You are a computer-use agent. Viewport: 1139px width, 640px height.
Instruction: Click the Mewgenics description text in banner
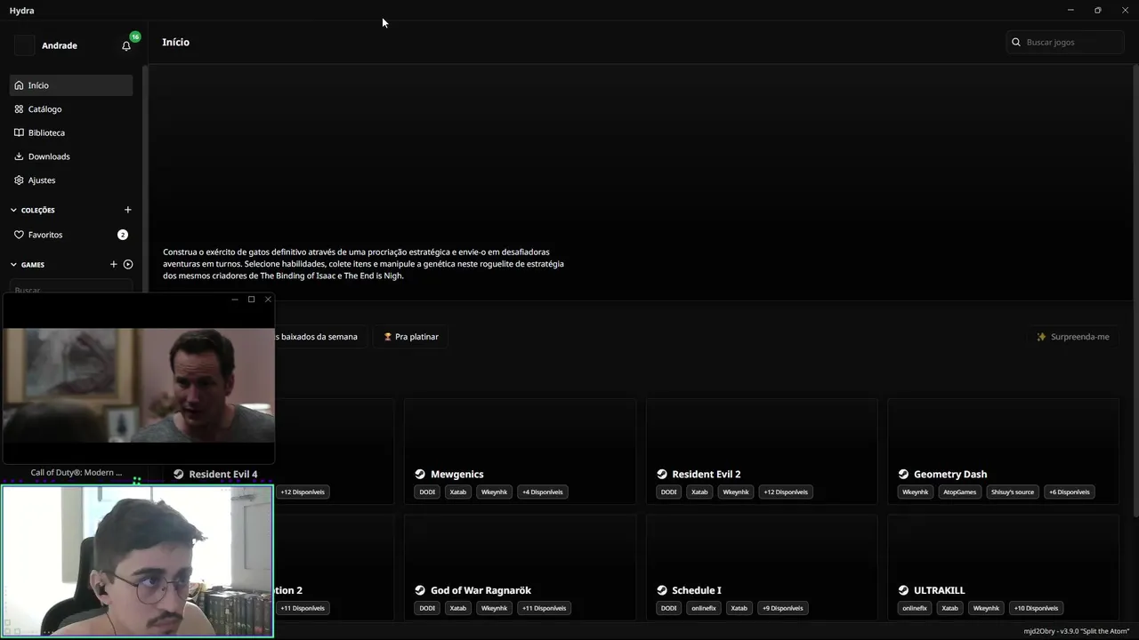363,264
